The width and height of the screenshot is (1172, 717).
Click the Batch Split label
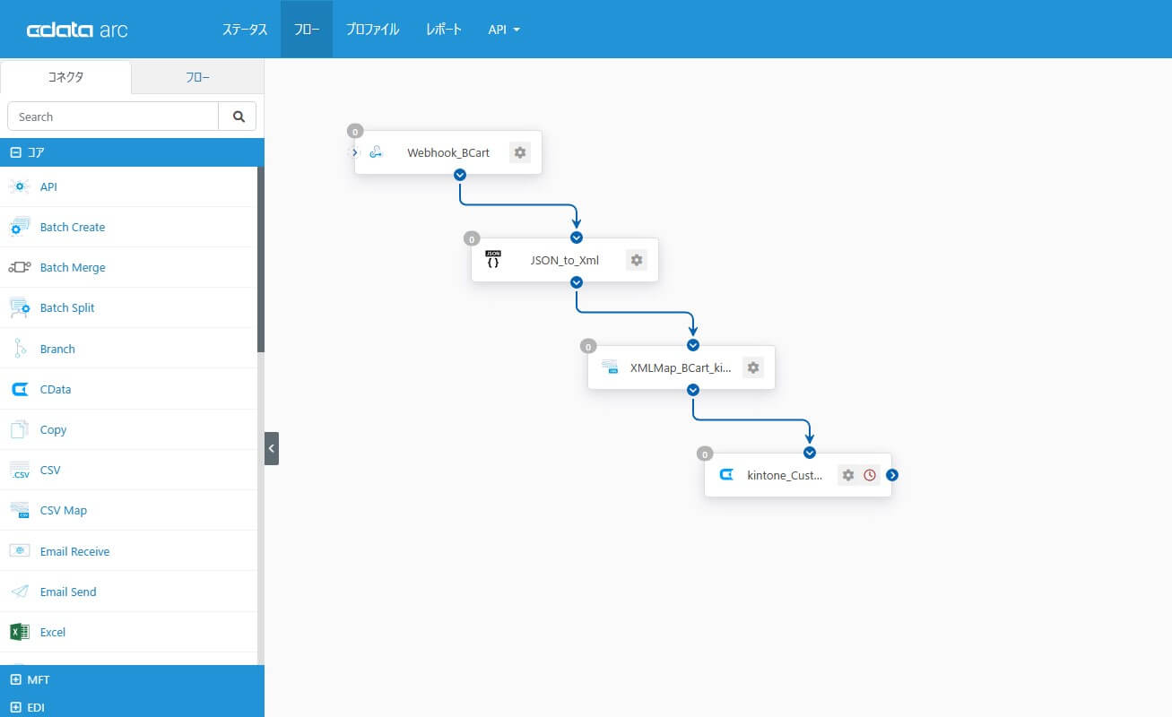tap(67, 307)
